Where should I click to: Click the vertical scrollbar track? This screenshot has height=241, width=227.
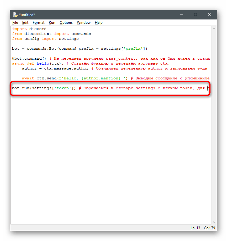[214, 124]
